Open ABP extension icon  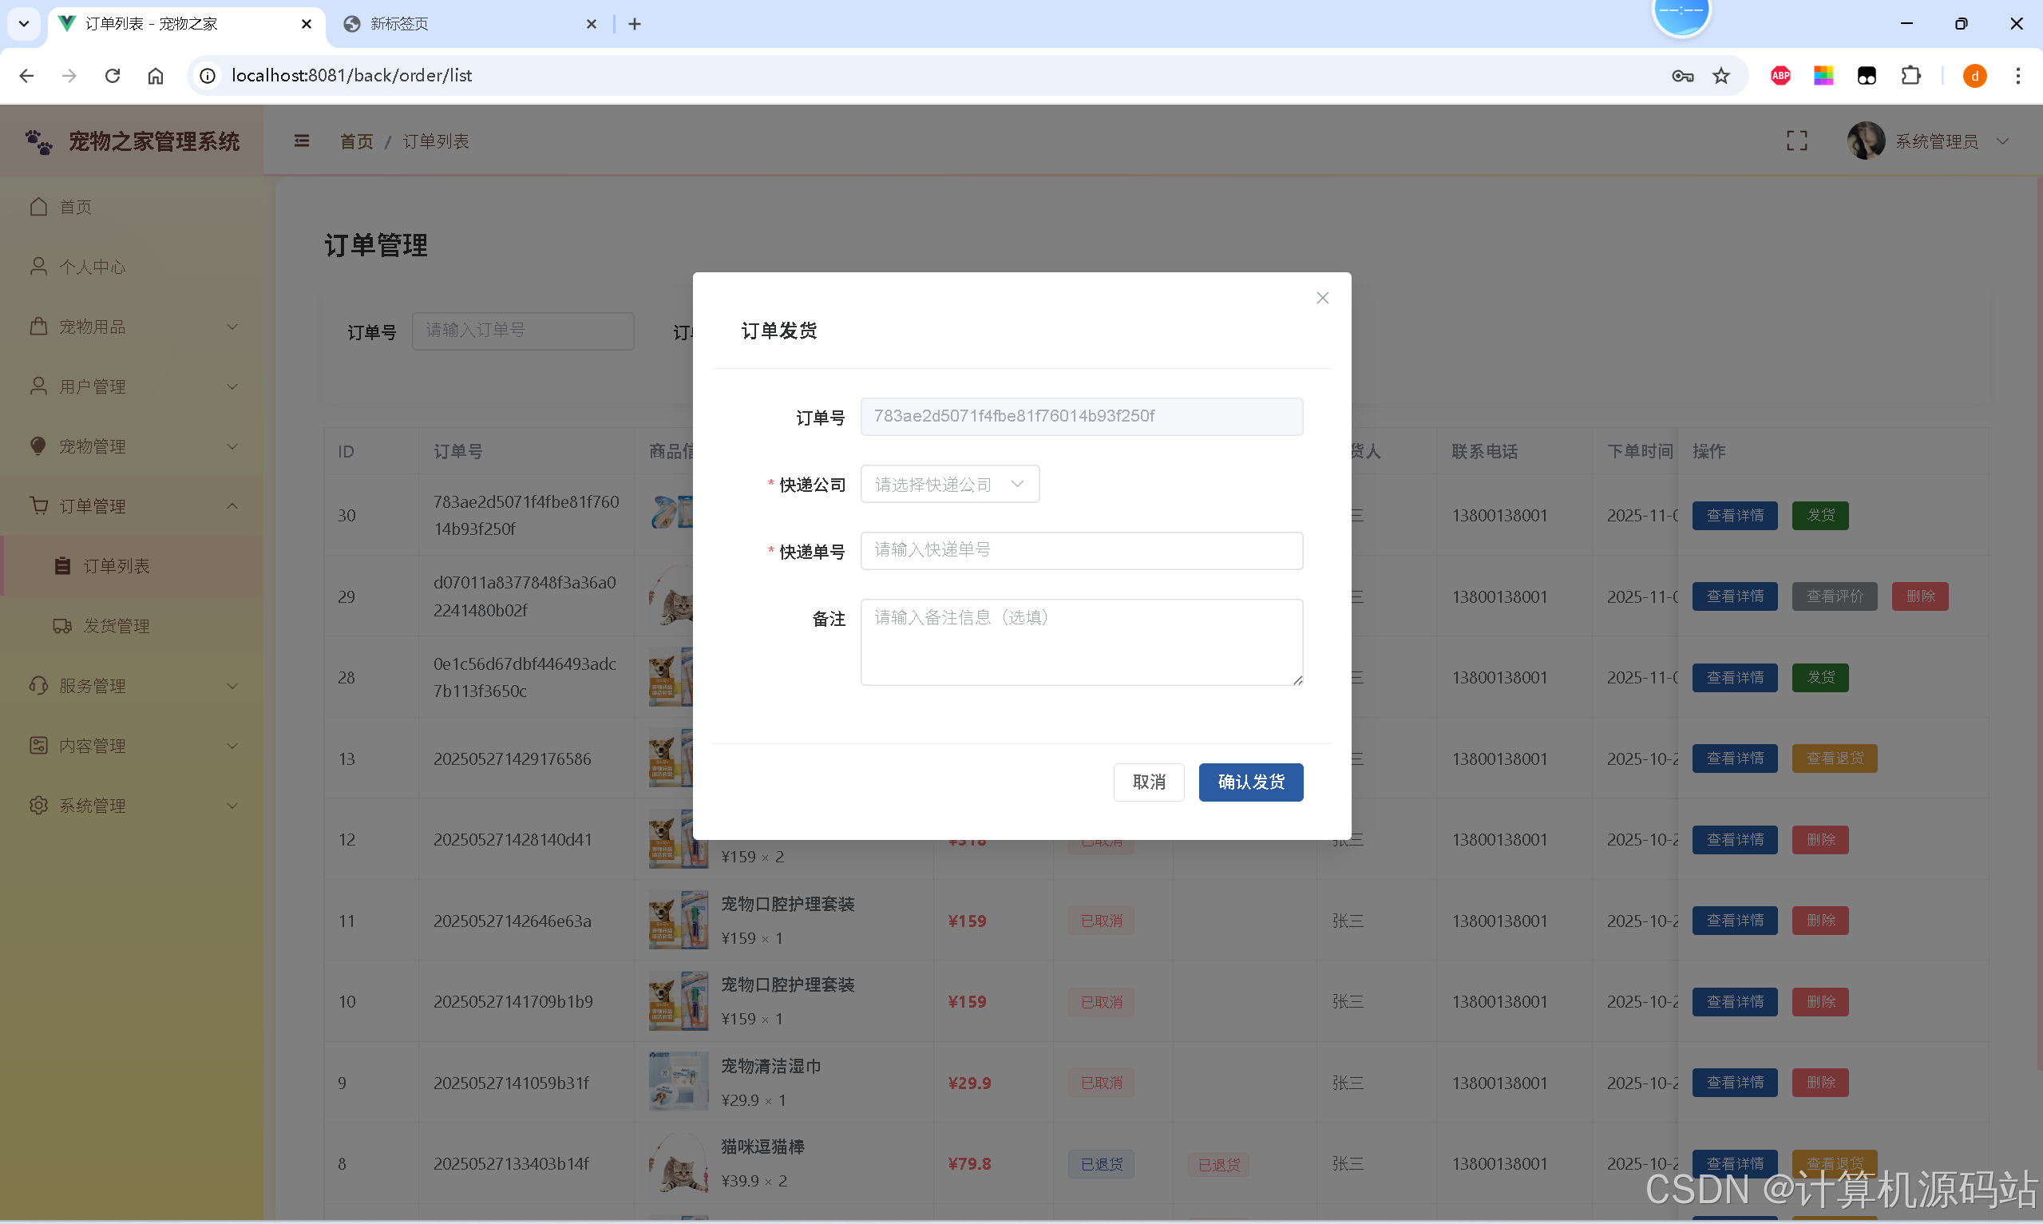pyautogui.click(x=1781, y=76)
